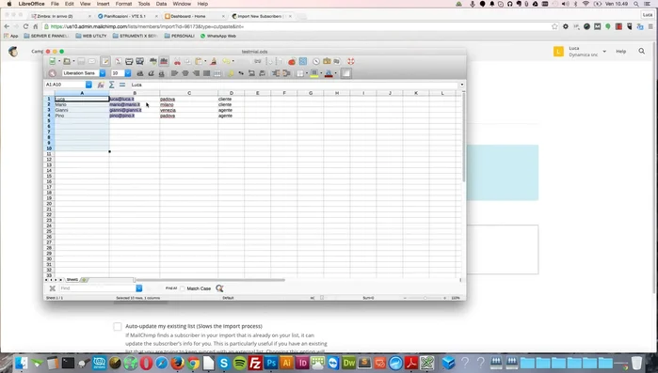Image resolution: width=658 pixels, height=373 pixels.
Task: Click the Find All button
Action: pos(171,288)
